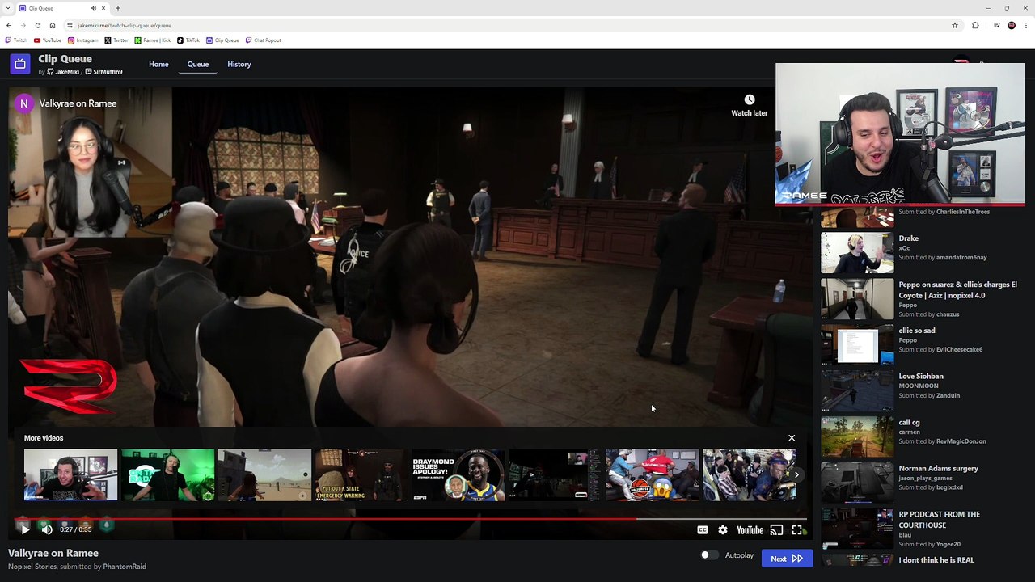Show next More videos suggestions arrow

[x=796, y=475]
